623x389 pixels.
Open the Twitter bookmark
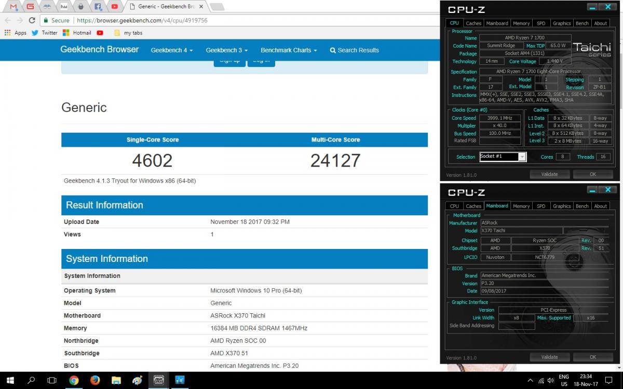click(45, 33)
